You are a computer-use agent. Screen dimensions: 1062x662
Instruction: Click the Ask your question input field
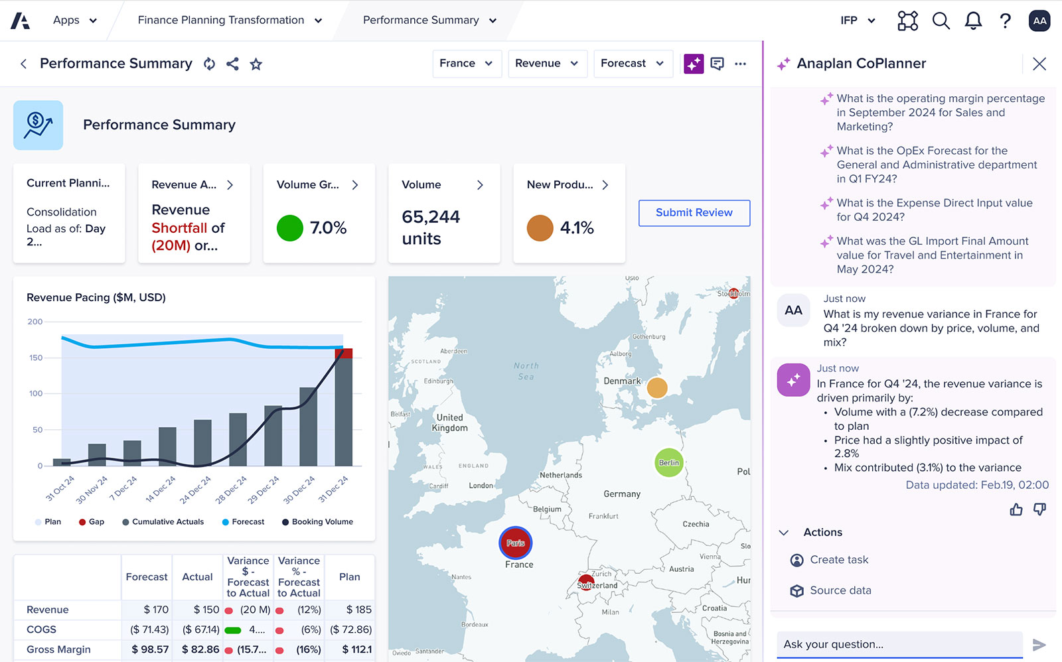tap(899, 644)
